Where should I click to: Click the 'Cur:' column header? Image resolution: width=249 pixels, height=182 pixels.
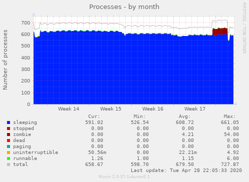(x=94, y=116)
